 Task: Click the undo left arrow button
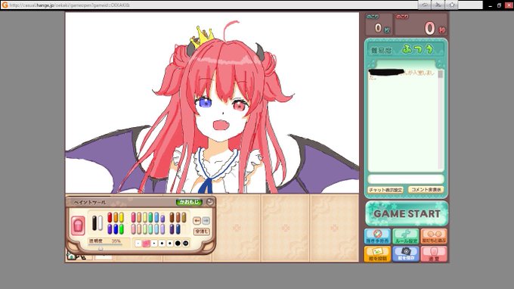coord(197,221)
